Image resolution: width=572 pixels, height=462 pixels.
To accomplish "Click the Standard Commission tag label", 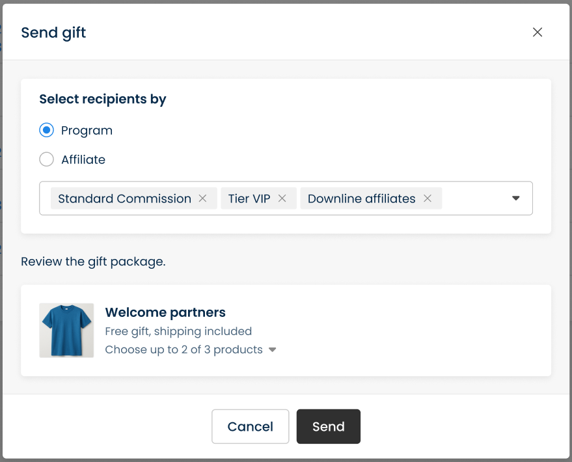I will [124, 198].
